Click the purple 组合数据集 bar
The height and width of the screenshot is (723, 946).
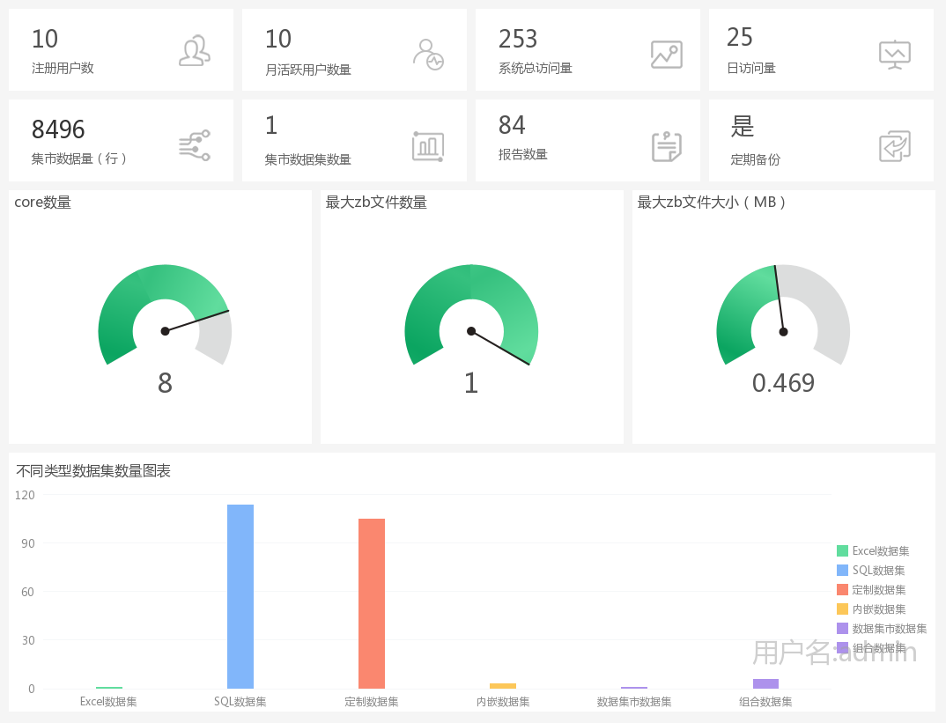765,683
